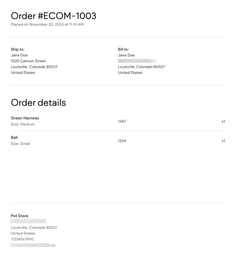Click the x1 quantity for Green Harness
Viewport: 236px width, 253px height.
(x=223, y=121)
